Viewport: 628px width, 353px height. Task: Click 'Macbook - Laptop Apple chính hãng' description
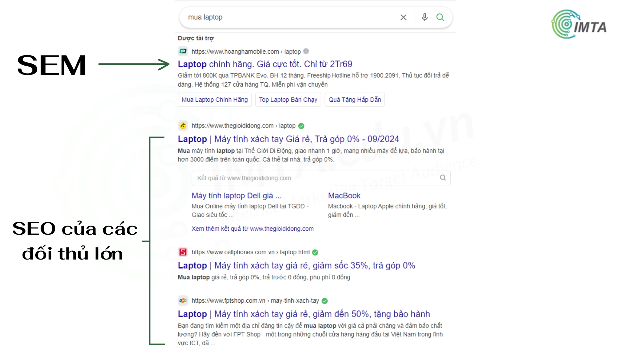[x=387, y=210]
